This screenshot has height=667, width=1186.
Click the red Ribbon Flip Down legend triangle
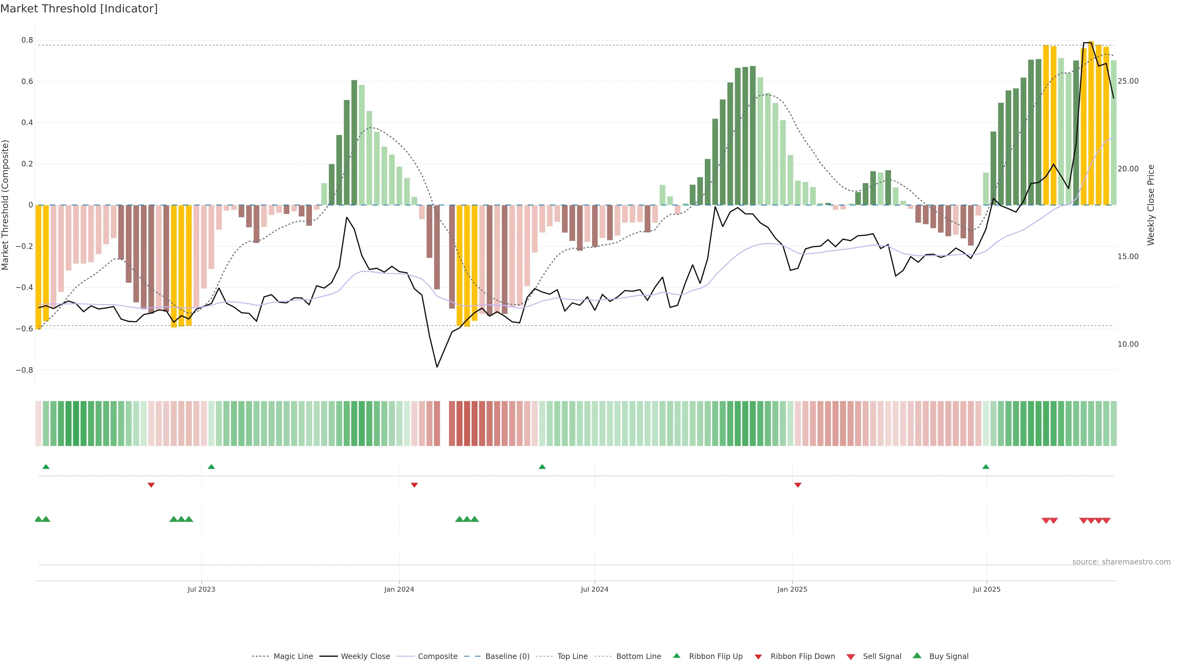758,657
